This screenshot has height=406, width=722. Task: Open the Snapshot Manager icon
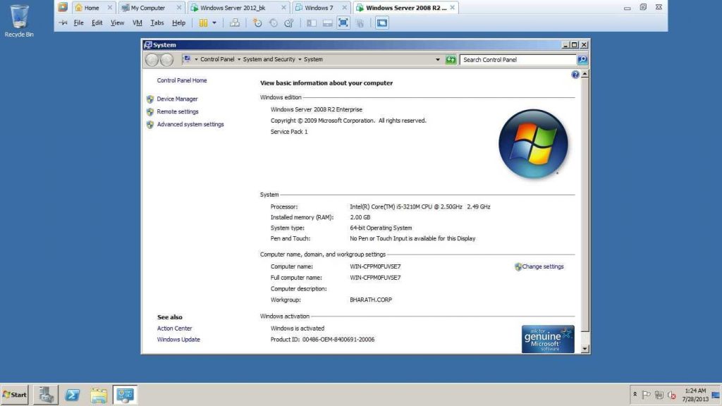(x=289, y=23)
